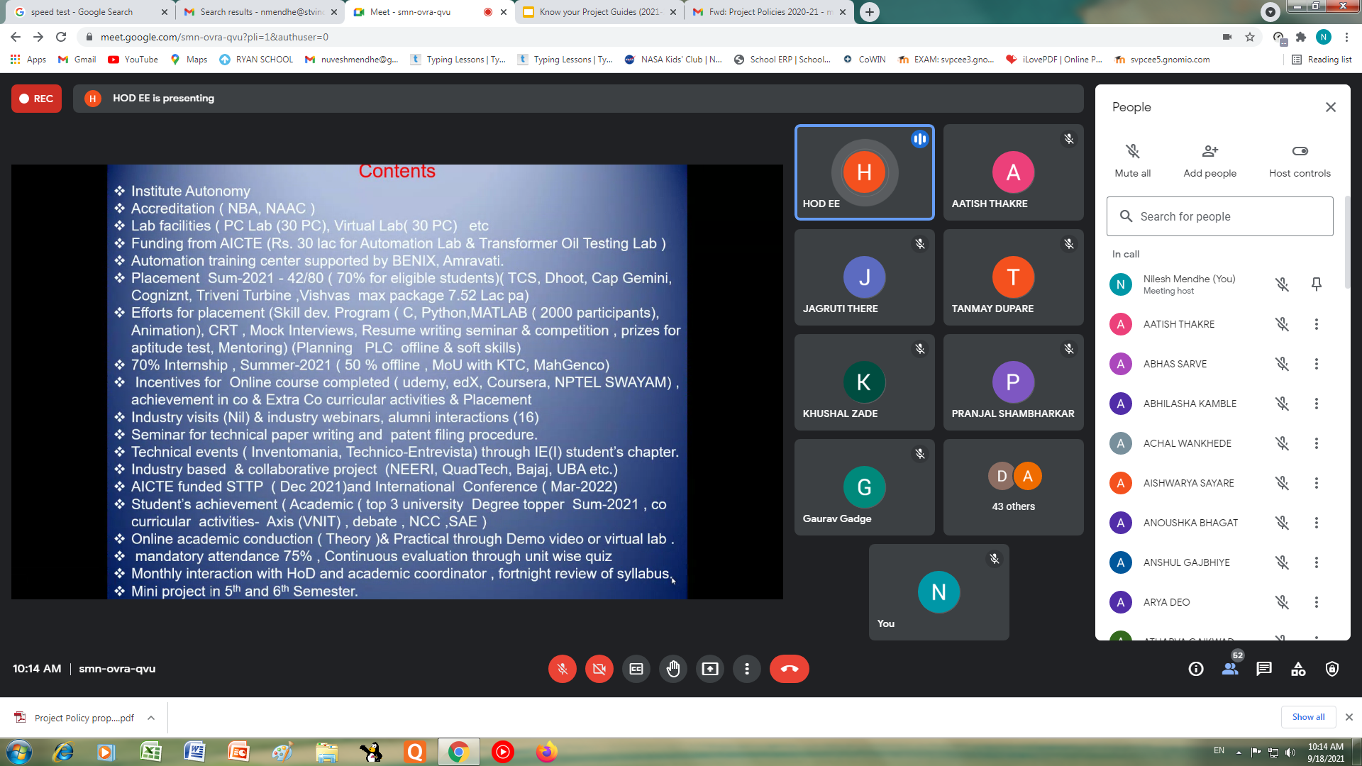Open the host controls shield icon
Viewport: 1362px width, 766px height.
[x=1331, y=669]
